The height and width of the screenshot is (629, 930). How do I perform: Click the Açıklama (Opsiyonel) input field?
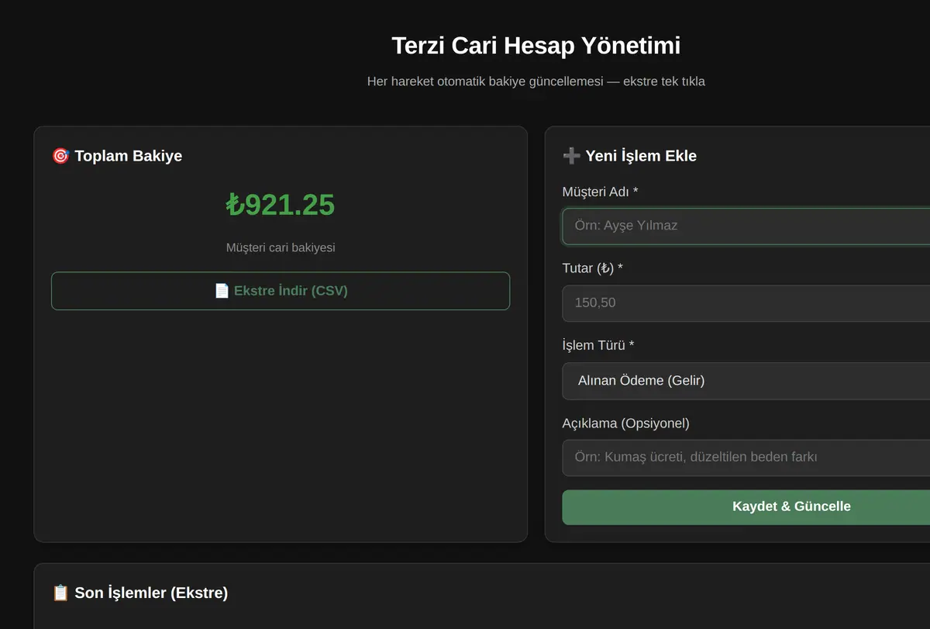tap(746, 457)
